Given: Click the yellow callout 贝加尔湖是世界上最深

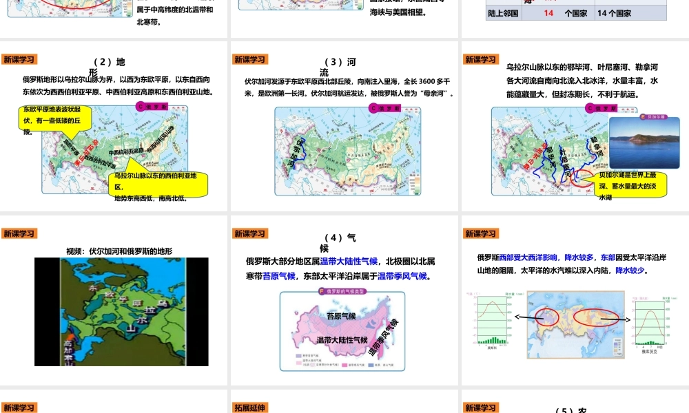Looking at the screenshot, I should [x=630, y=184].
